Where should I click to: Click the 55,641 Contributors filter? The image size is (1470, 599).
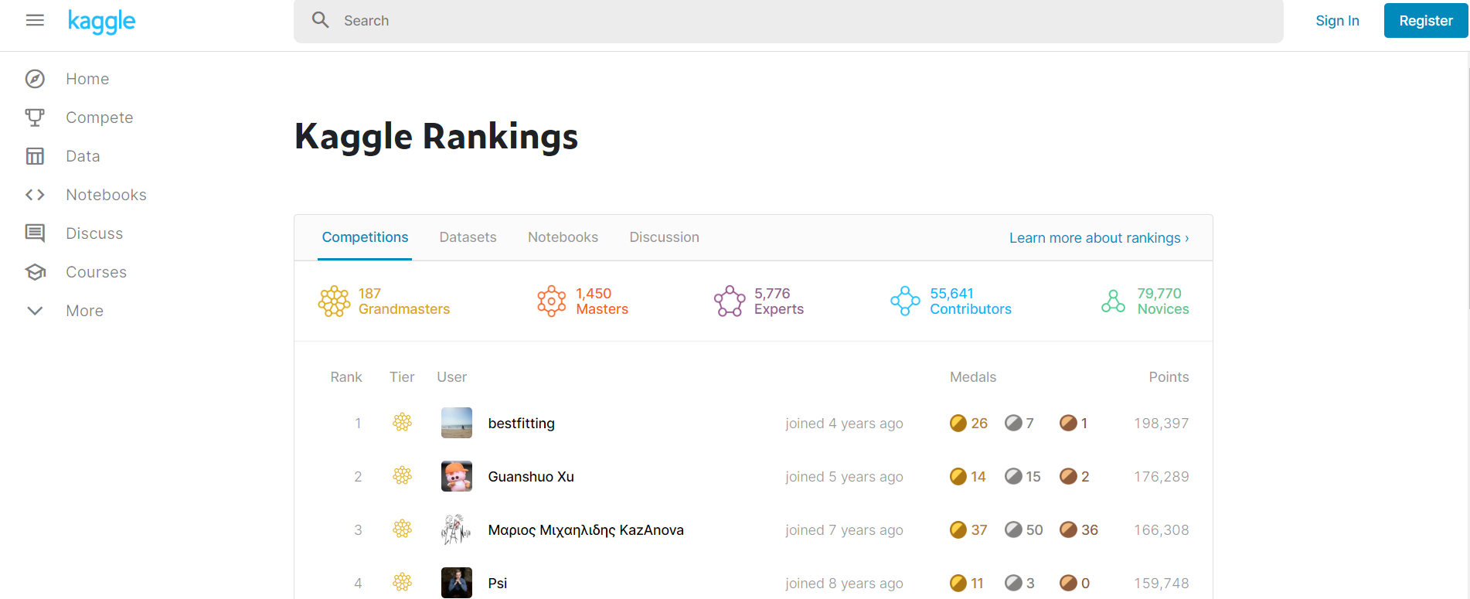[951, 301]
